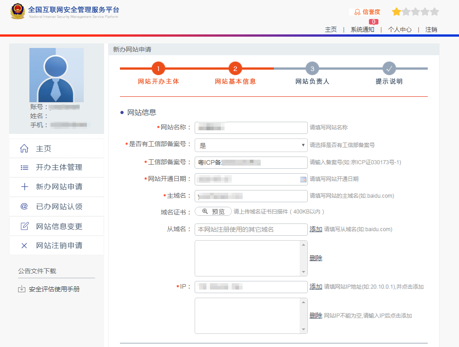Click 预览 button for domain certificate
Screen dimensions: 459x347
click(x=213, y=211)
